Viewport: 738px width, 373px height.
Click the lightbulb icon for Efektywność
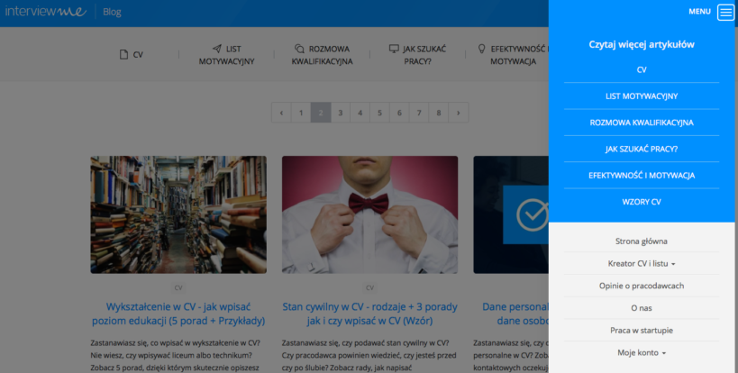[x=481, y=49]
